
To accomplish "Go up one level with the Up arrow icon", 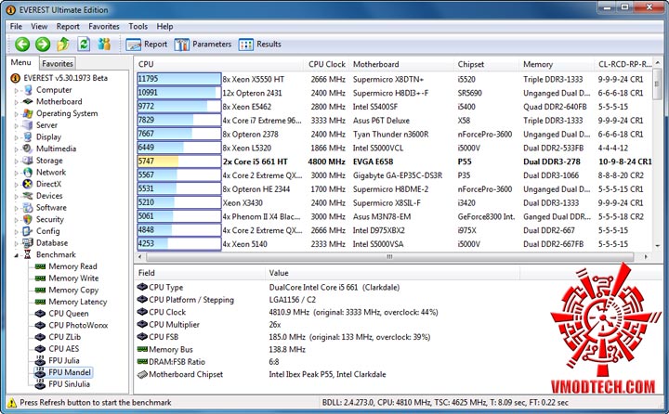I will click(x=63, y=44).
